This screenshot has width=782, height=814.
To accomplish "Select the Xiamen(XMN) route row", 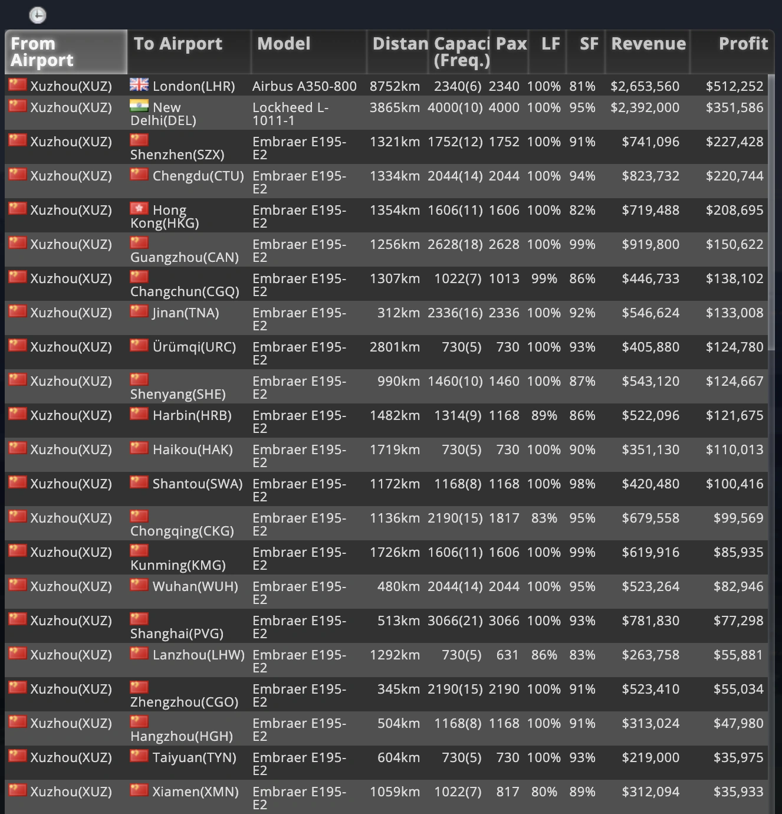I will coord(386,797).
